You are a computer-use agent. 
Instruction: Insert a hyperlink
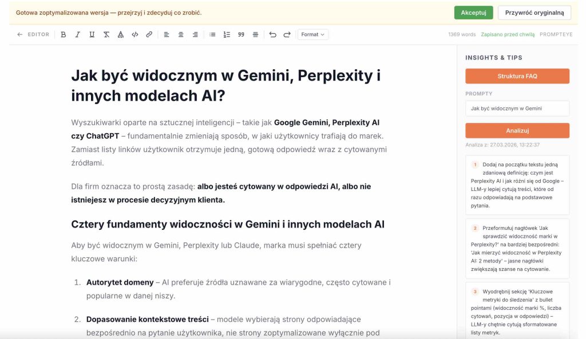148,34
